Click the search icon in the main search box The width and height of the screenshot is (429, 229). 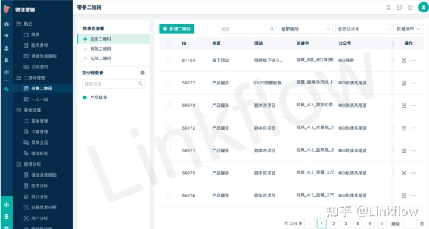(x=272, y=29)
